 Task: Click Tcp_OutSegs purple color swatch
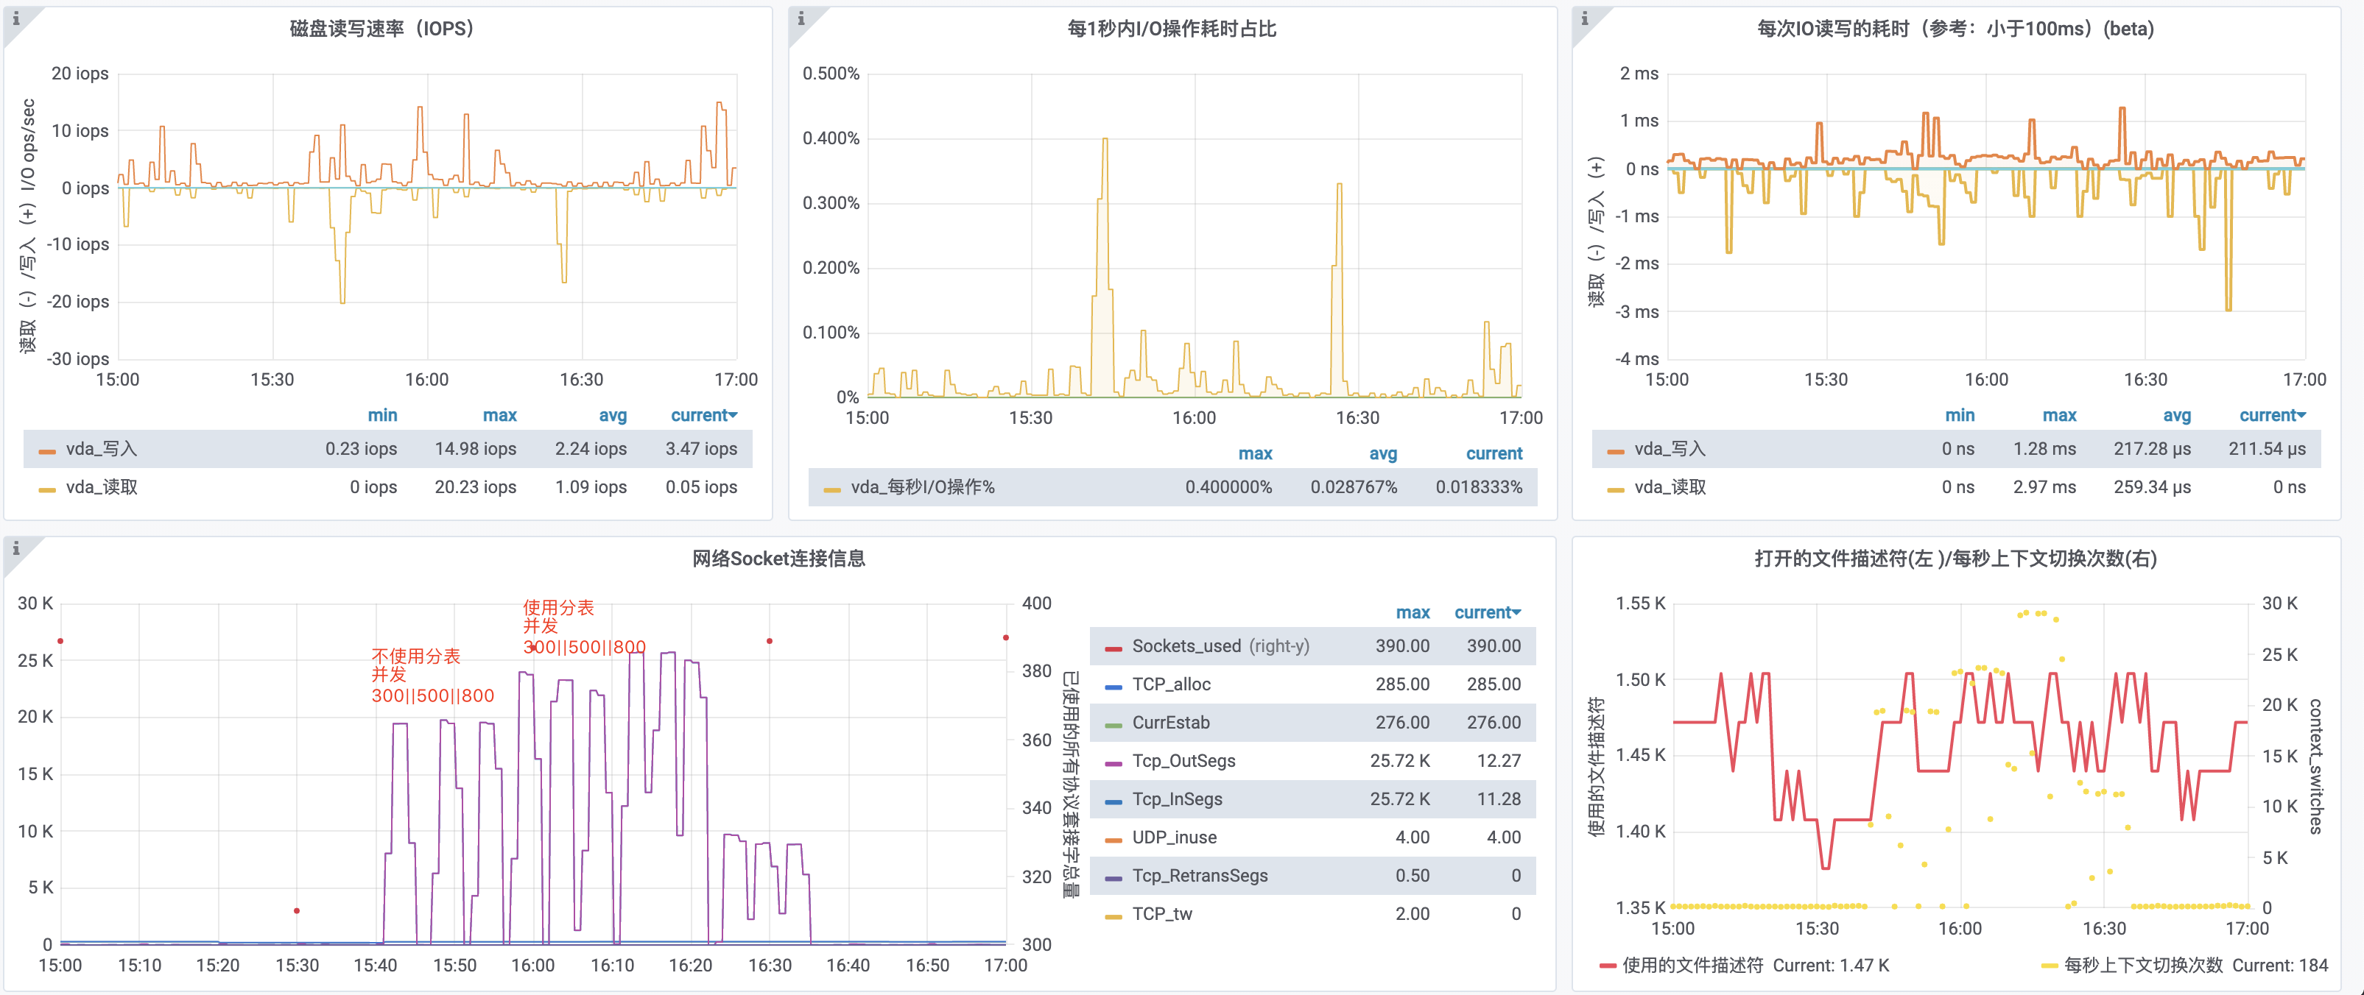click(1114, 763)
